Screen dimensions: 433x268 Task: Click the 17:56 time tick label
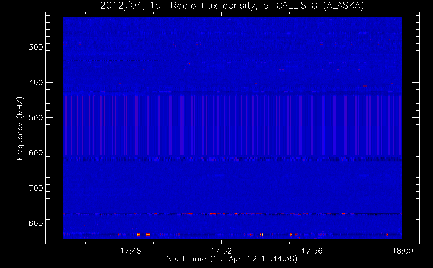tap(312, 251)
